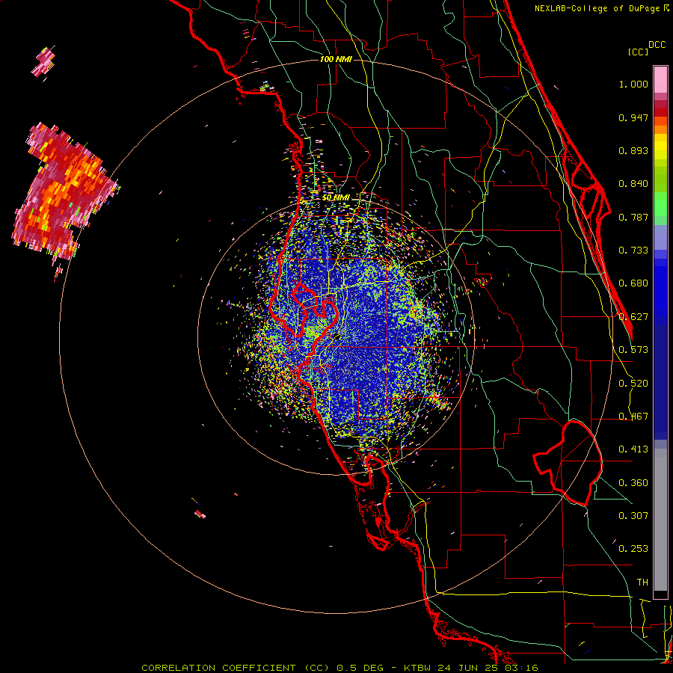Click the small isolated echo southwest of the radar
Viewport: 673px width, 673px height.
200,514
